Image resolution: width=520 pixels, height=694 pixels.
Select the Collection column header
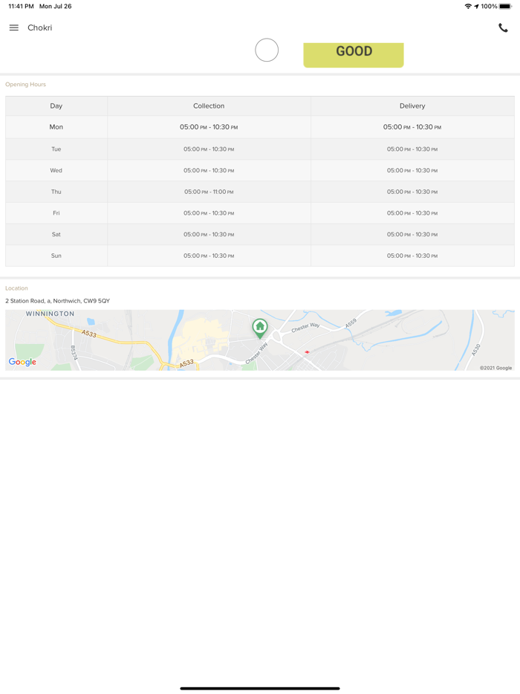(x=209, y=106)
